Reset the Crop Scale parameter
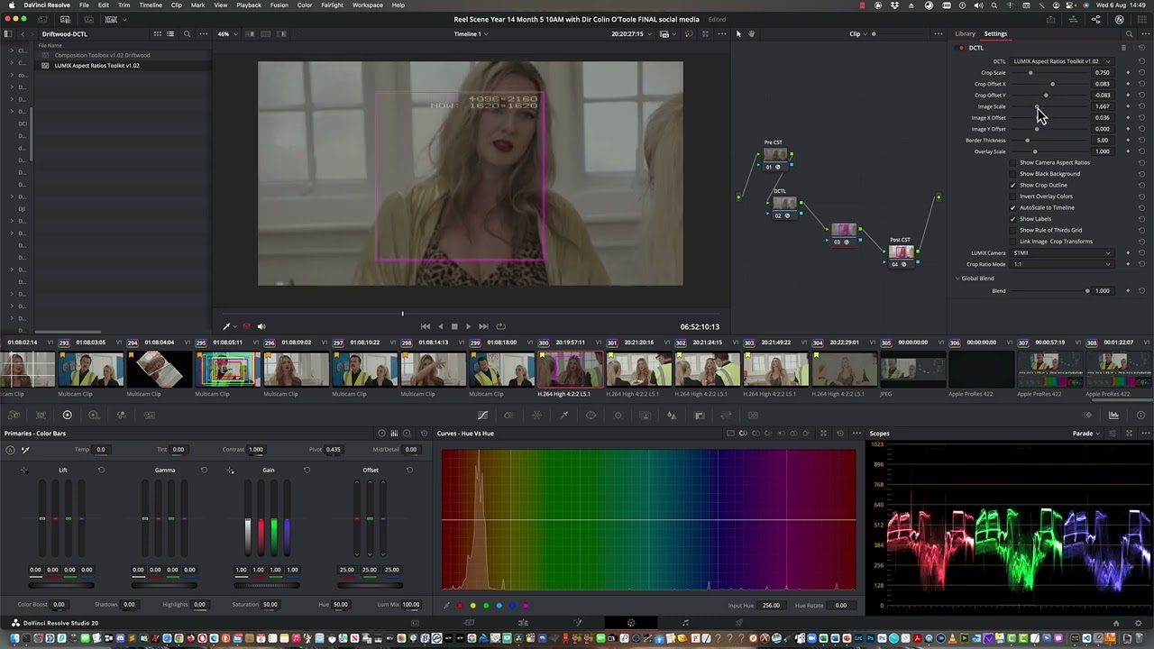Image resolution: width=1154 pixels, height=649 pixels. (1141, 73)
